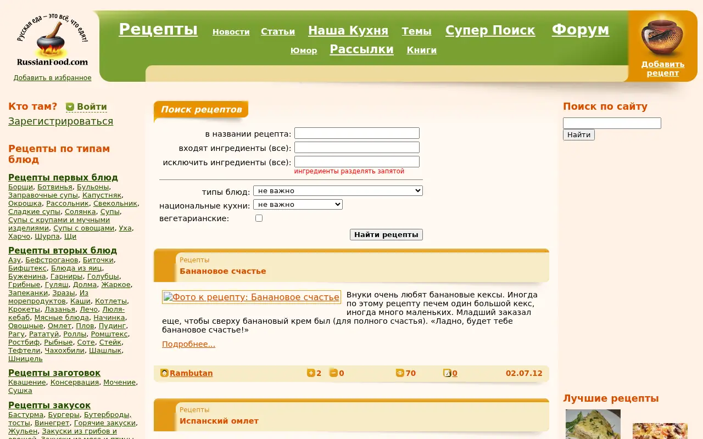703x439 pixels.
Task: Click the clay pot image above Добавить рецепт
Action: [x=662, y=37]
